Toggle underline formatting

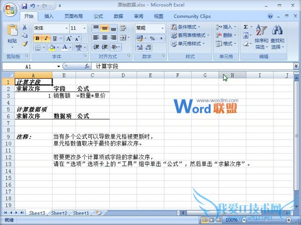(x=55, y=39)
